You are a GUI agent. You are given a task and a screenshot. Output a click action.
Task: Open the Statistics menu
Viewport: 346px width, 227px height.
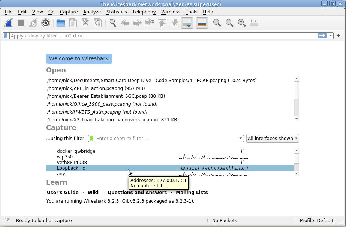point(117,12)
